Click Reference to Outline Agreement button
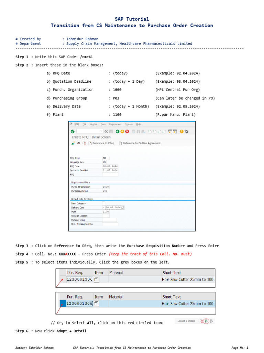 140,143
